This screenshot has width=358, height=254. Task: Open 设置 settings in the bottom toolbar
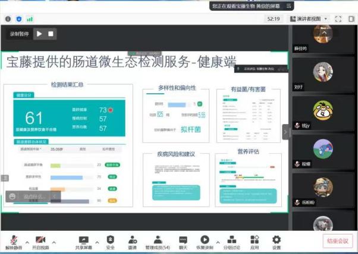click(x=276, y=239)
